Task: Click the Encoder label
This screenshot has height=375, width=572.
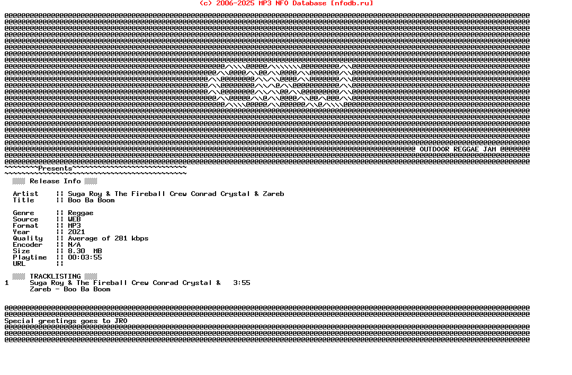Action: [x=28, y=245]
